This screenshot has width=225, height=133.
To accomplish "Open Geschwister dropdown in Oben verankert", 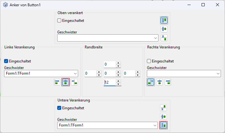I will click(156, 38).
